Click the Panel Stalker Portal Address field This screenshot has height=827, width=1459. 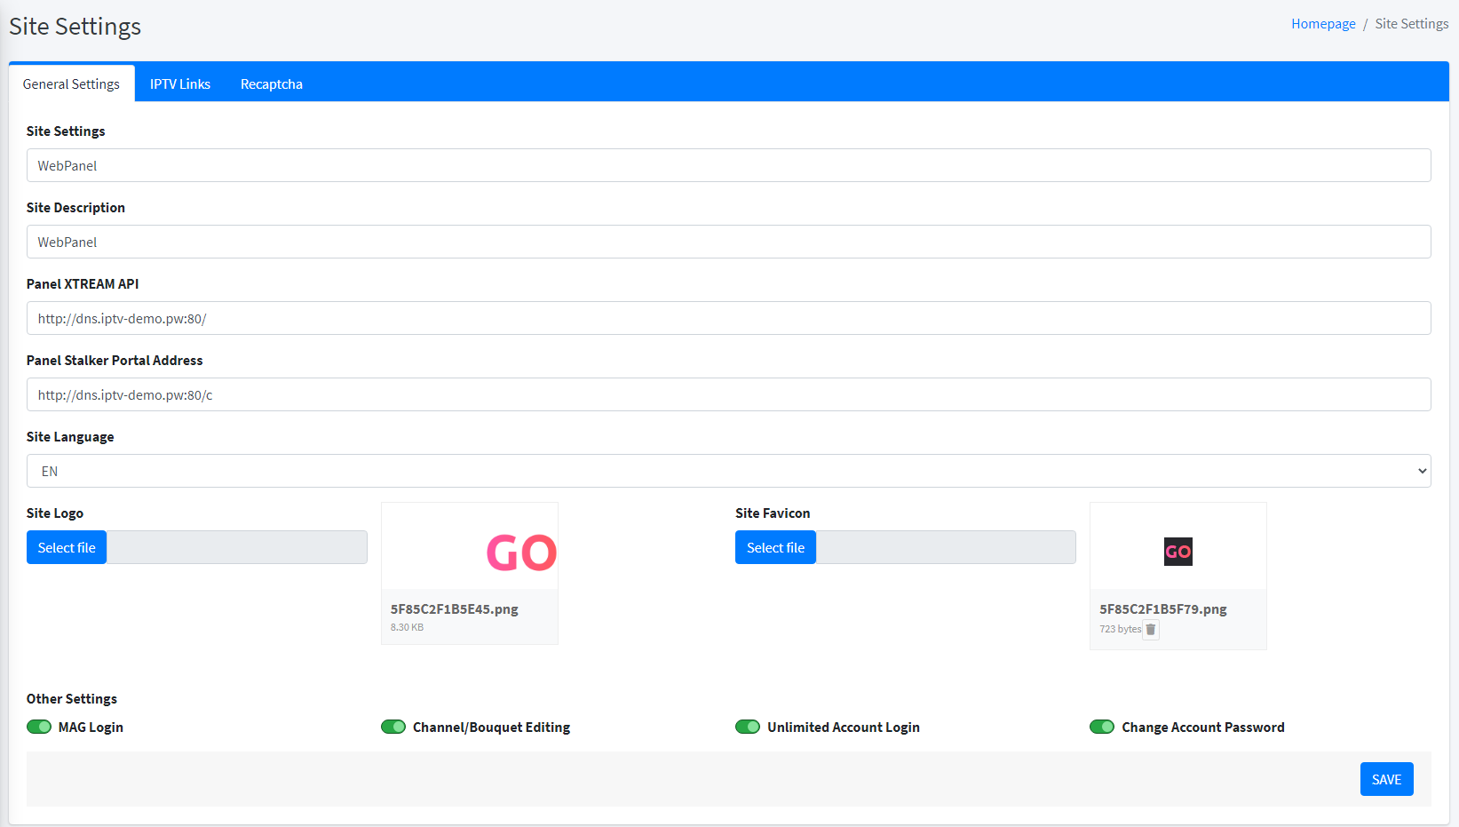click(728, 394)
